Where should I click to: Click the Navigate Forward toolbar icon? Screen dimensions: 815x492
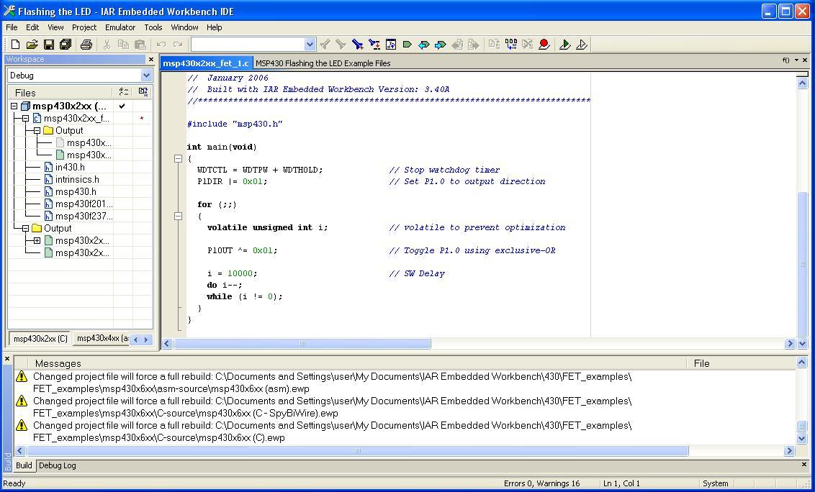[x=474, y=45]
